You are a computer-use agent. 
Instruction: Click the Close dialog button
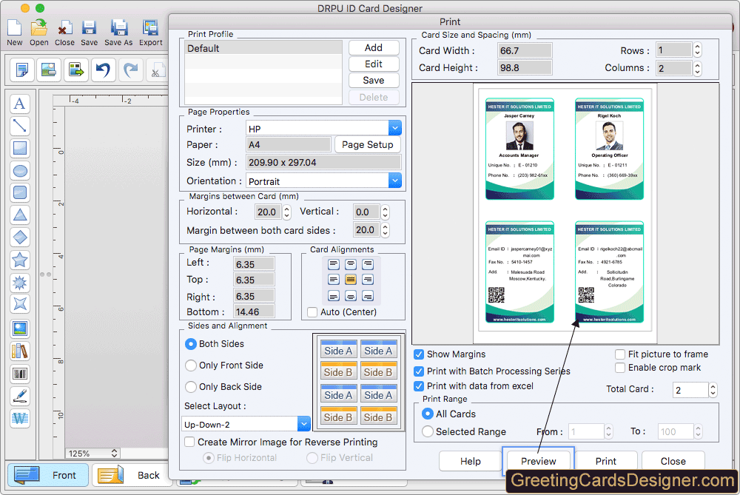click(x=673, y=461)
